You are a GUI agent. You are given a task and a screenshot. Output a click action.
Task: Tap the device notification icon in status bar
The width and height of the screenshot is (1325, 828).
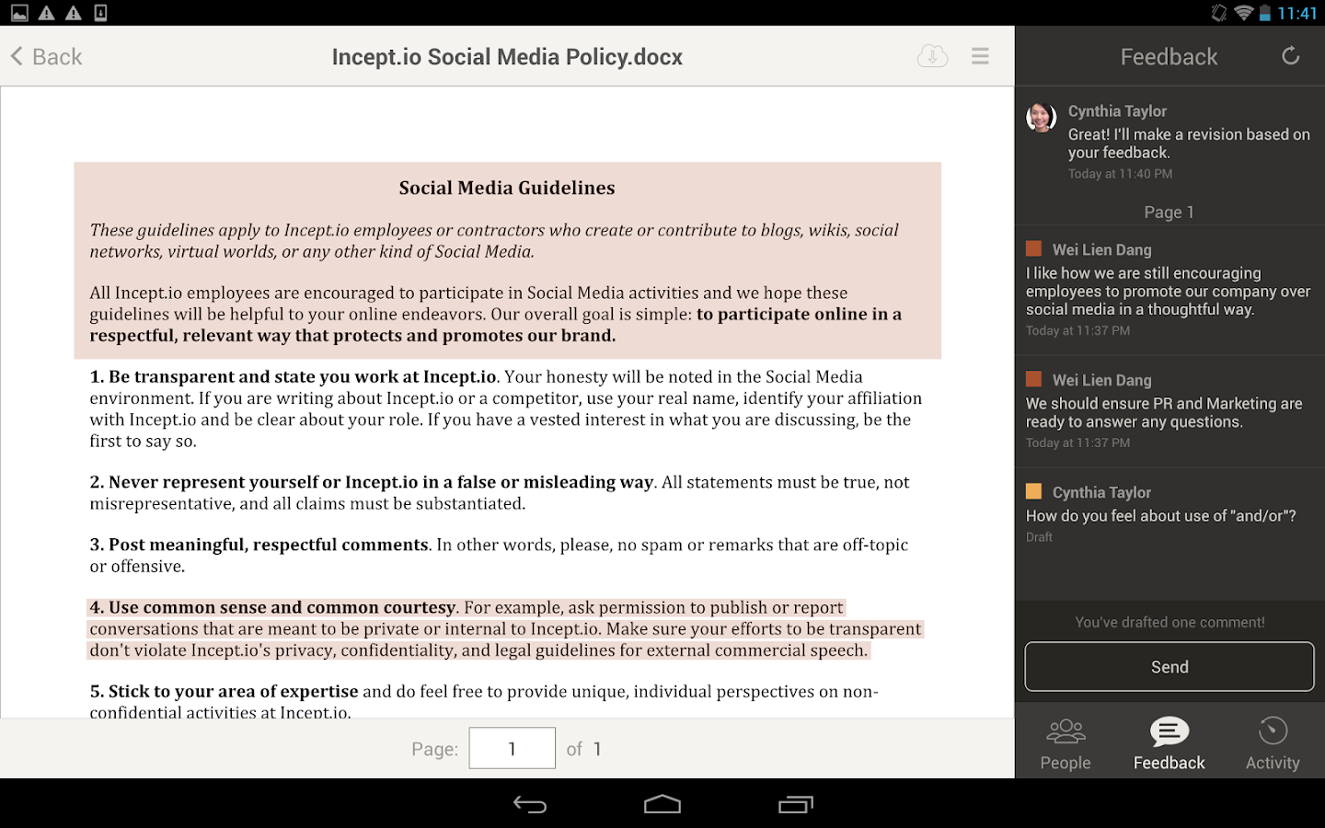pyautogui.click(x=100, y=13)
